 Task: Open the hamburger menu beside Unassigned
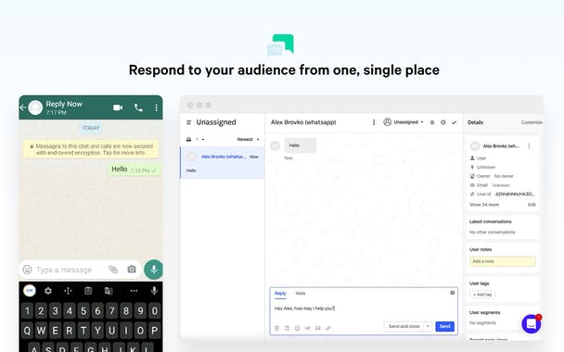[x=189, y=122]
